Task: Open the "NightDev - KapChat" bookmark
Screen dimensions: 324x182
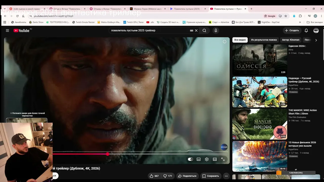Action: coord(269,22)
